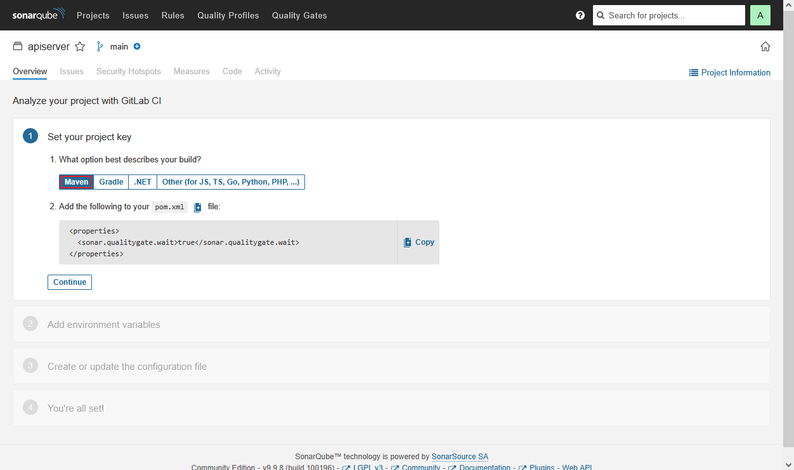Screen dimensions: 794x470
Task: Switch to the Activity tab
Action: click(x=268, y=72)
